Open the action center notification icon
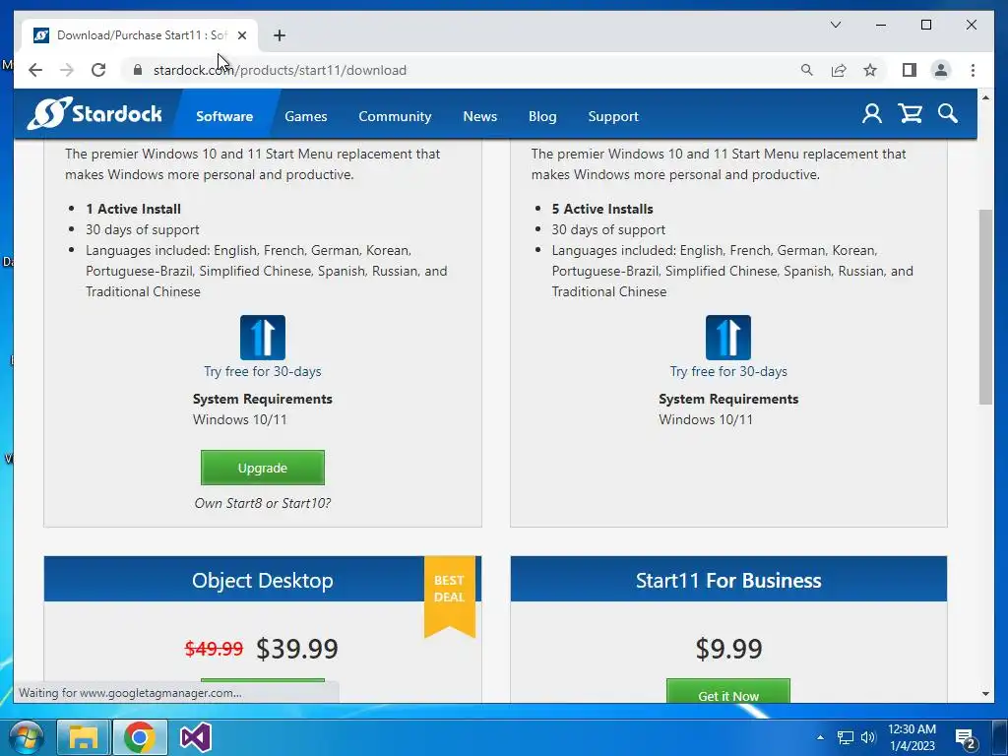 tap(966, 739)
